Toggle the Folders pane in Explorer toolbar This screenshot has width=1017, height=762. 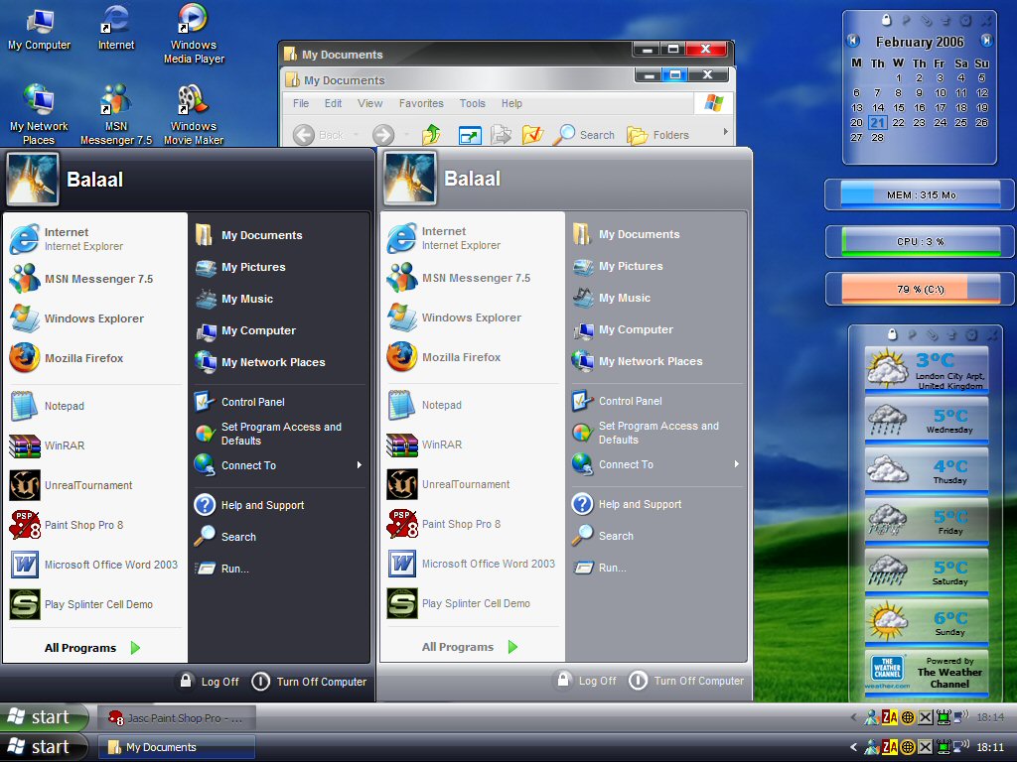pyautogui.click(x=658, y=135)
